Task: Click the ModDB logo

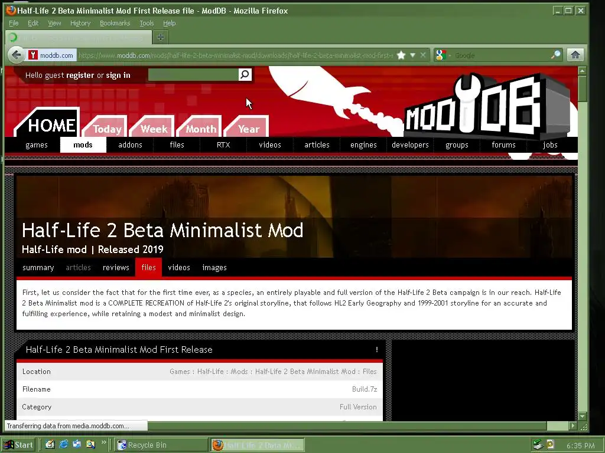Action: click(x=486, y=106)
